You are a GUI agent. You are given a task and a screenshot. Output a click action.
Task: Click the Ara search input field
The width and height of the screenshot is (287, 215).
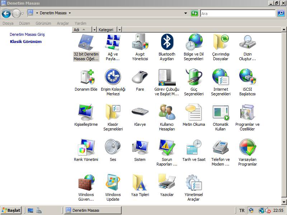tap(237, 13)
